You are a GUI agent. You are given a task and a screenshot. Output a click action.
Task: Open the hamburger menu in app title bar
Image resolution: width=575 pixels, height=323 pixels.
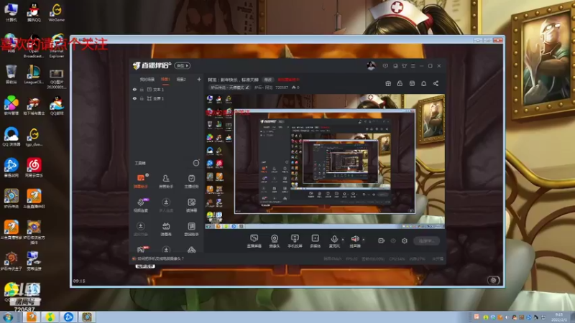413,66
